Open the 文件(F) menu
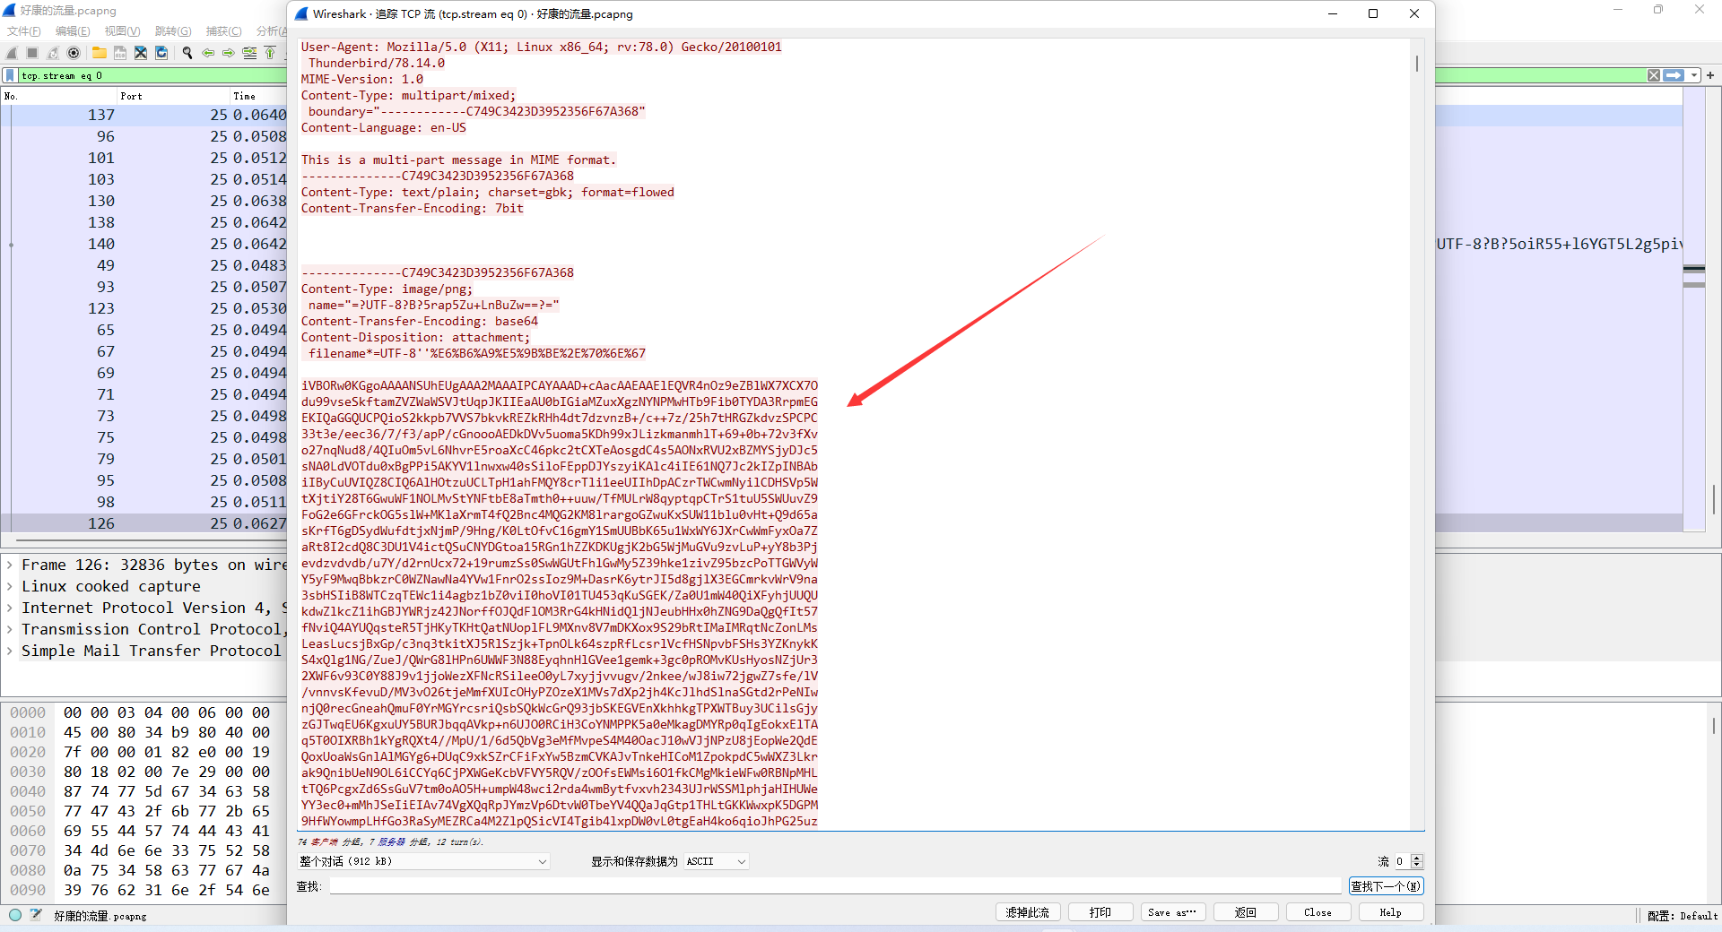 click(23, 31)
